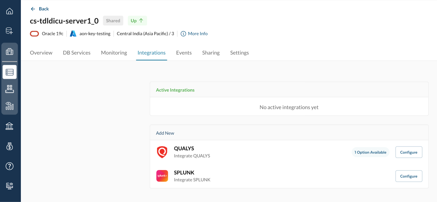Click the SPLUNK logo icon
The height and width of the screenshot is (202, 437).
[x=162, y=176]
